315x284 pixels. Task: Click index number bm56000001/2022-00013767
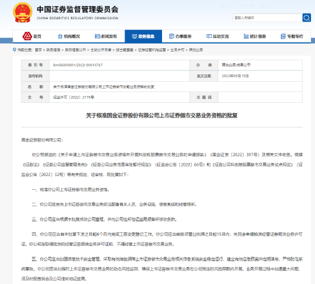(78, 65)
